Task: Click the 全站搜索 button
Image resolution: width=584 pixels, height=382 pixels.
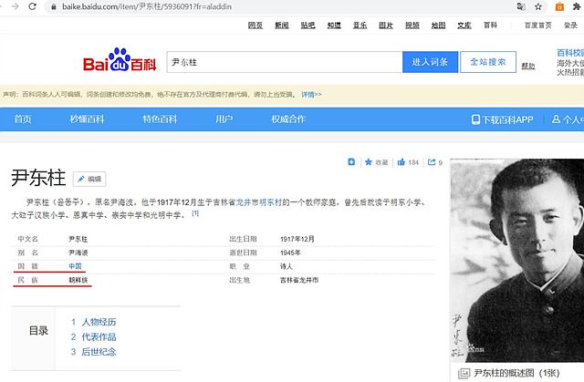Action: click(487, 63)
